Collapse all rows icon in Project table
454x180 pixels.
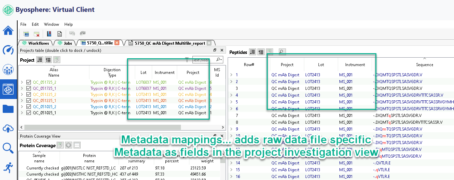click(48, 60)
